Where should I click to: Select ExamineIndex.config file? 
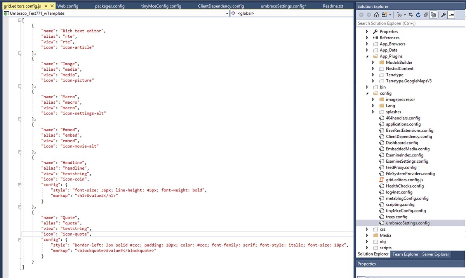[x=405, y=155]
